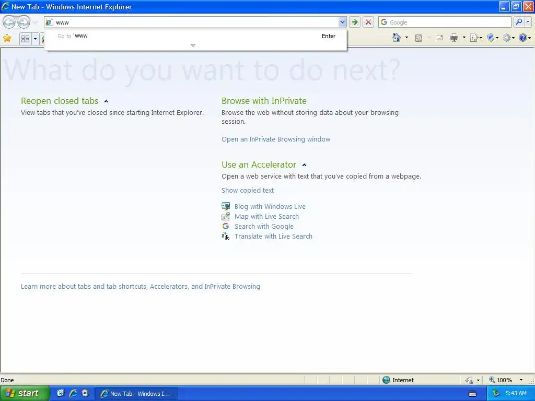Open the Page menu icon

coord(475,38)
